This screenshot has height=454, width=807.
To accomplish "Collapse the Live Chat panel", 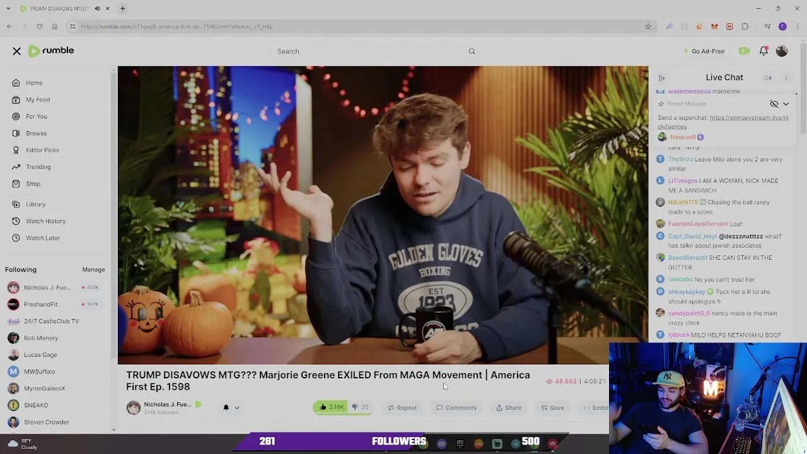I will 661,78.
